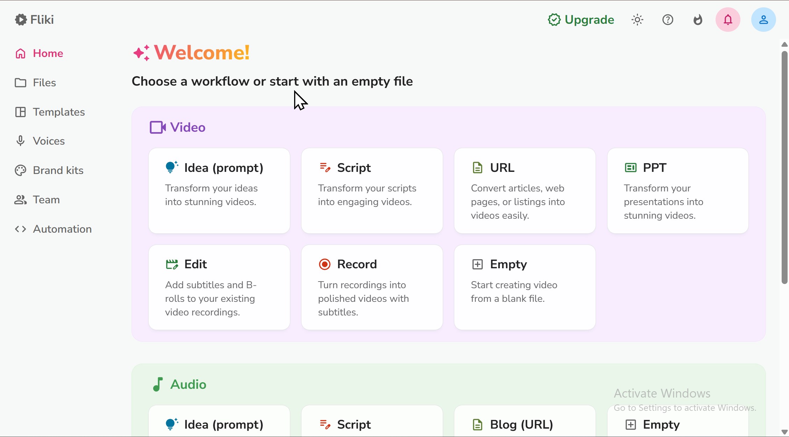Click the Team people icon
Image resolution: width=789 pixels, height=437 pixels.
(21, 200)
